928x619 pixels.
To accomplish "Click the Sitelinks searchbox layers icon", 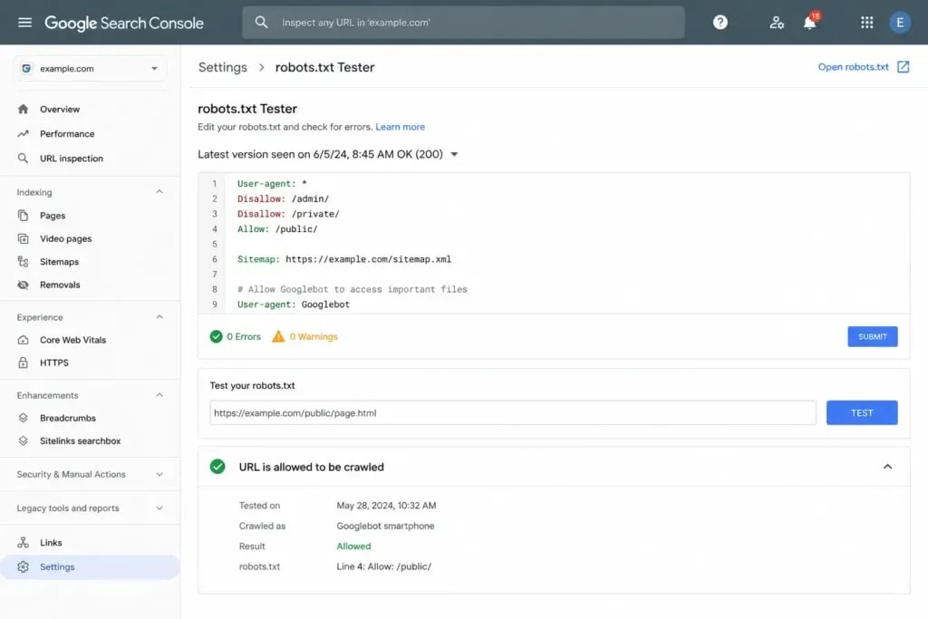I will [x=23, y=440].
